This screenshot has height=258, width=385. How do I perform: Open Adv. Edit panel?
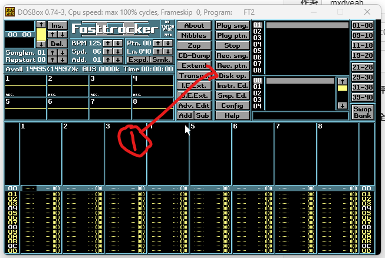point(194,105)
